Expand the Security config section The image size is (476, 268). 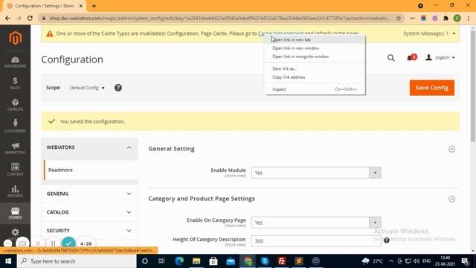point(89,231)
